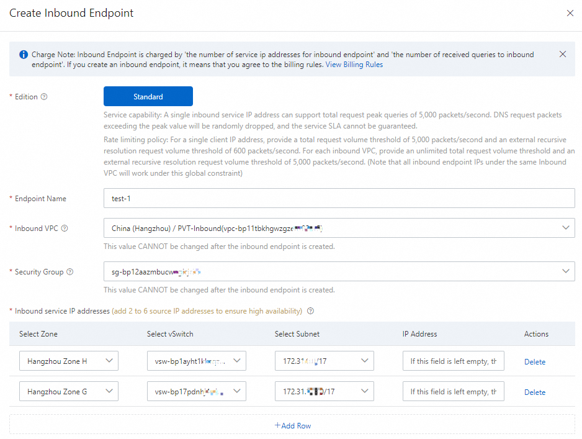Click the help icon beside Security Group
582x439 pixels.
pos(70,272)
